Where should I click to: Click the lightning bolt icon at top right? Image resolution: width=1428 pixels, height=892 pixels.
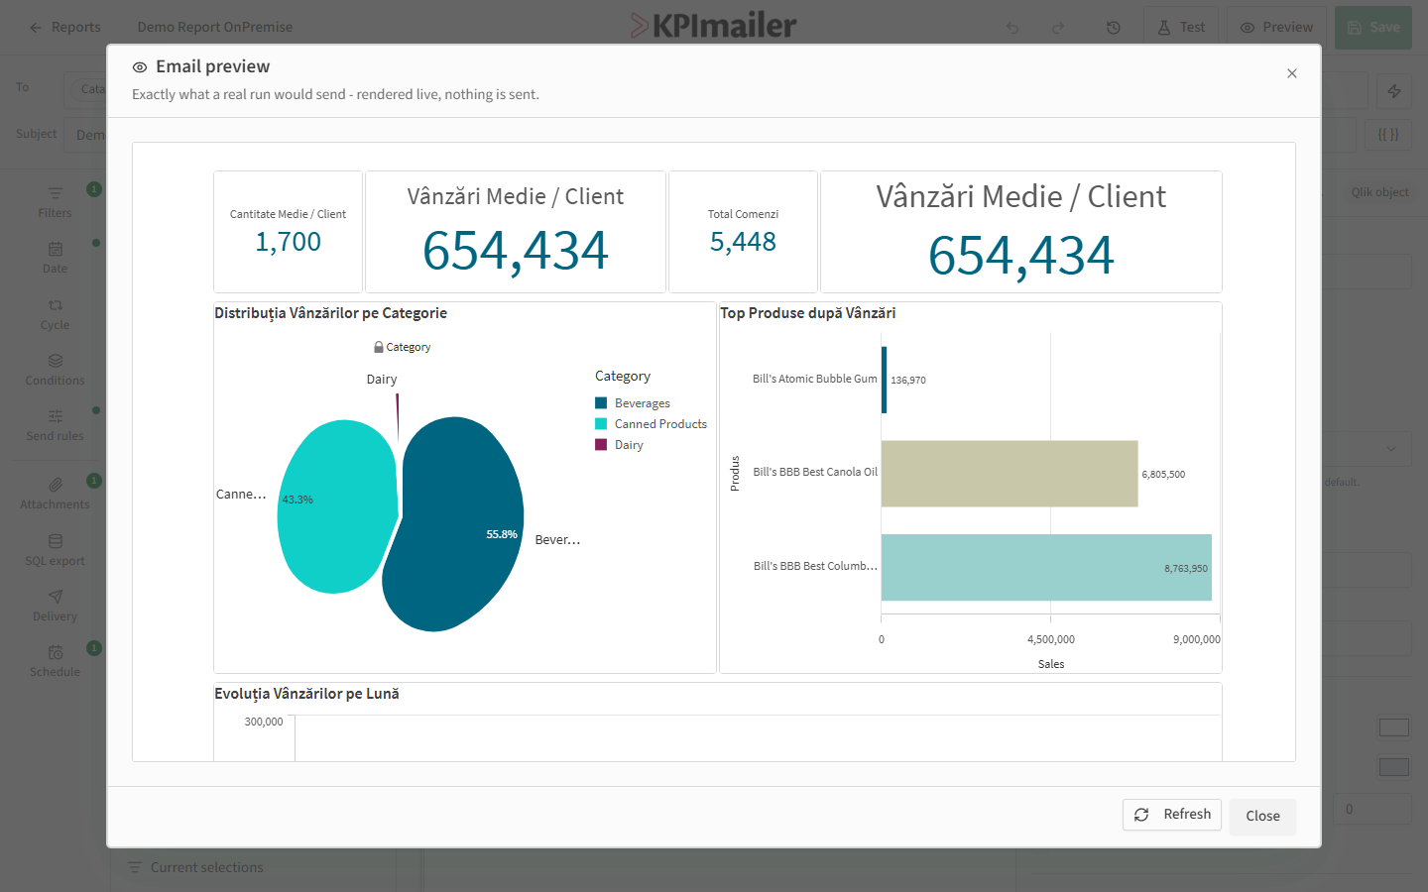click(x=1394, y=91)
